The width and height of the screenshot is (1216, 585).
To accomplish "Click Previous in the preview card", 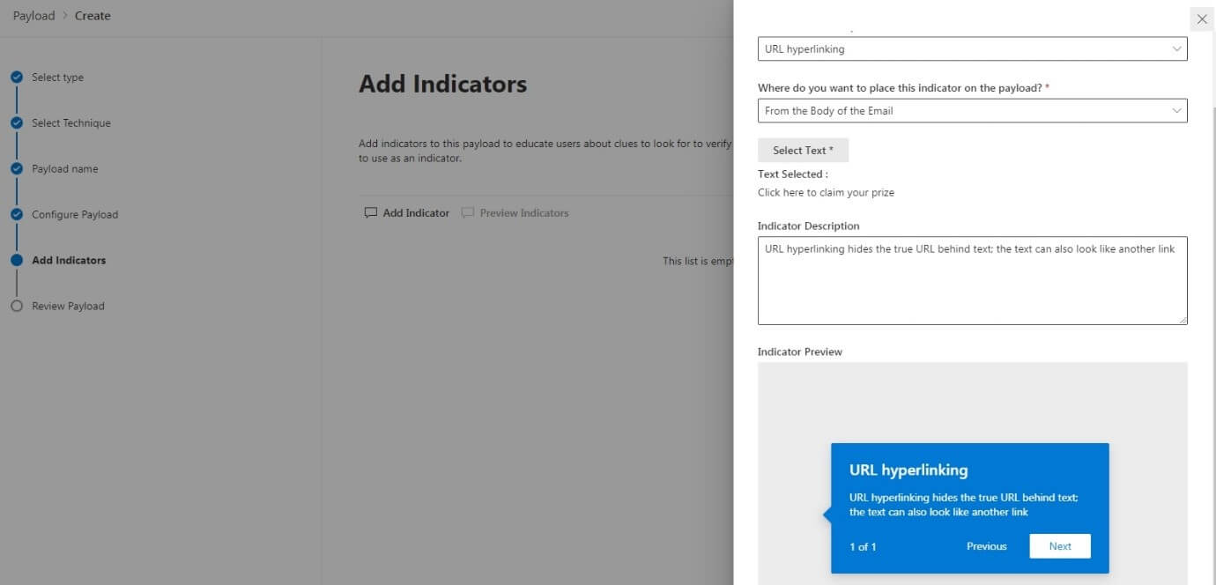I will coord(986,545).
